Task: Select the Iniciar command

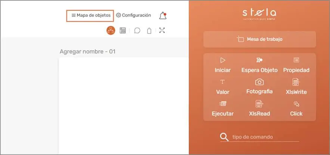Action: click(223, 65)
